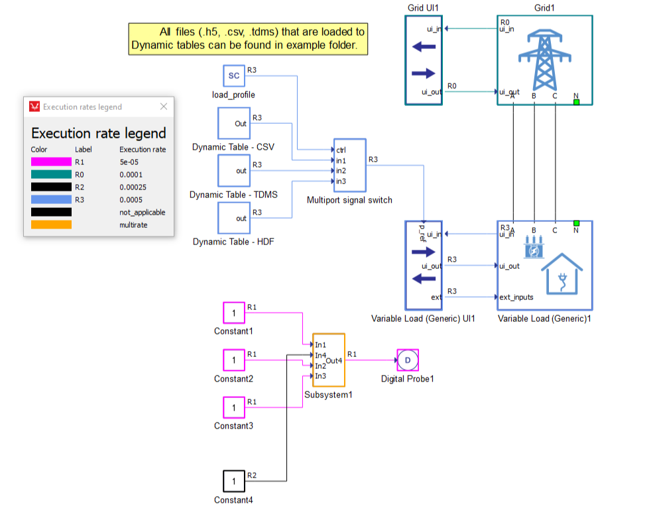Select the black Constant4 block
Screen dimensions: 651x506
coord(233,481)
